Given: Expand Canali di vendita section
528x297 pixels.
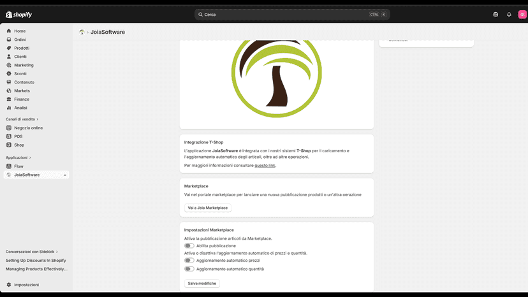Looking at the screenshot, I should [22, 119].
